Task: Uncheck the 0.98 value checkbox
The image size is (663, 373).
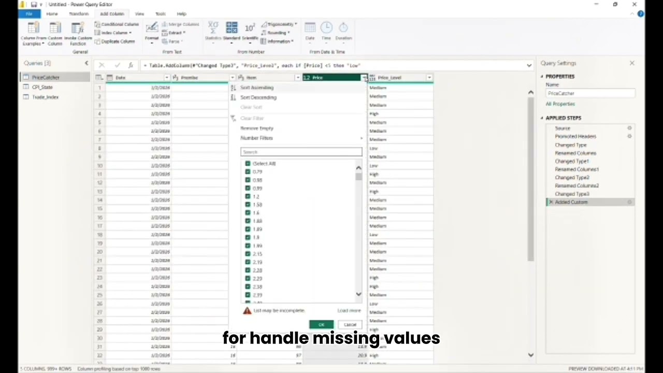Action: point(248,180)
